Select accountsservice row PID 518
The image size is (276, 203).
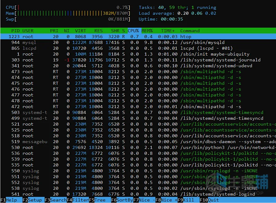click(x=138, y=136)
